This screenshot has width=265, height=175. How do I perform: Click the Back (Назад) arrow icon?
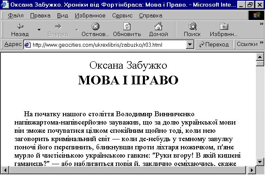coord(20,26)
